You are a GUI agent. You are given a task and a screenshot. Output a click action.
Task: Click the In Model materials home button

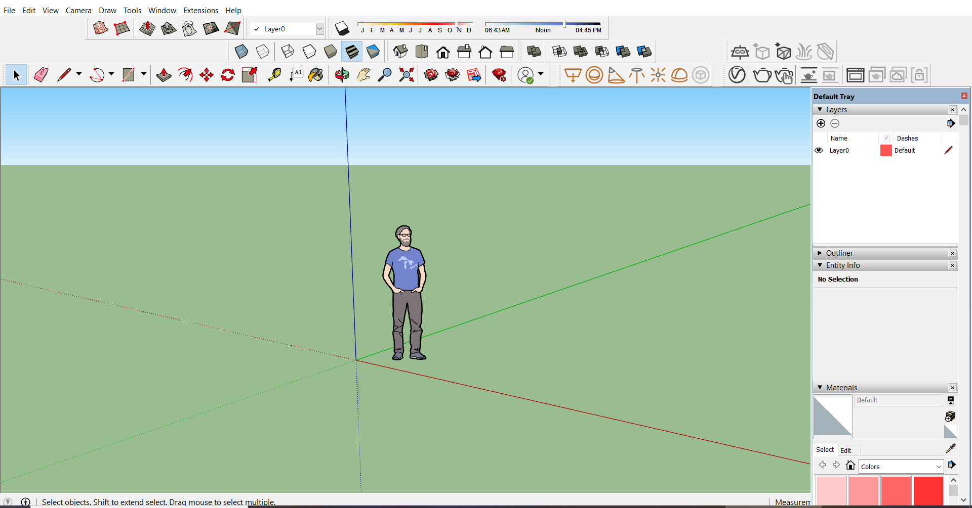tap(850, 466)
